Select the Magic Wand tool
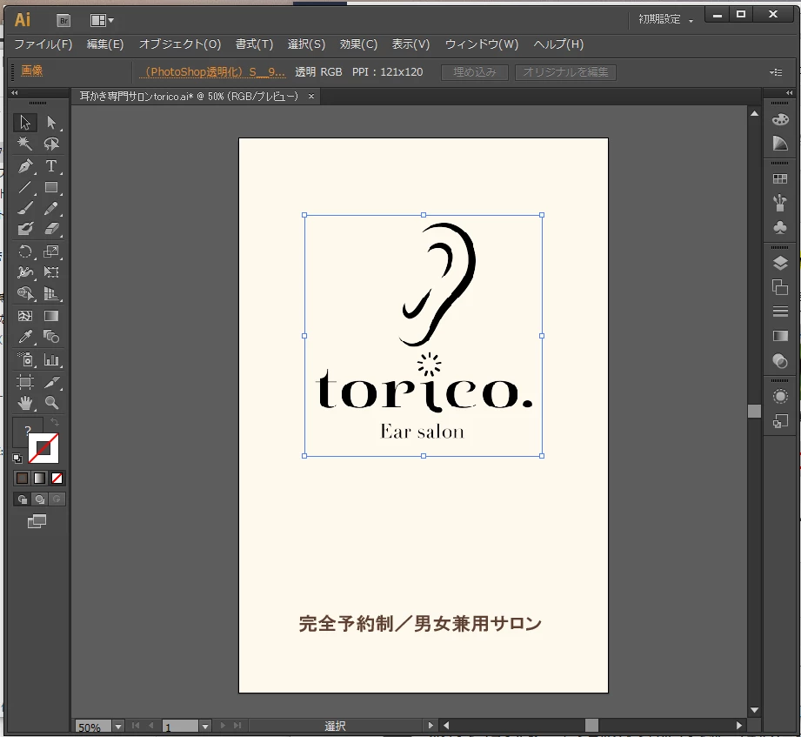The image size is (801, 737). tap(25, 144)
